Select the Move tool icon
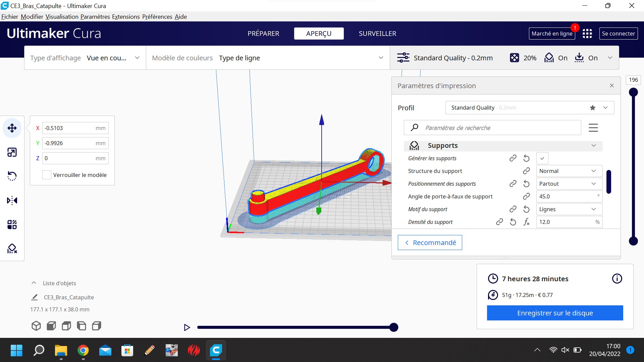This screenshot has height=362, width=644. 12,128
